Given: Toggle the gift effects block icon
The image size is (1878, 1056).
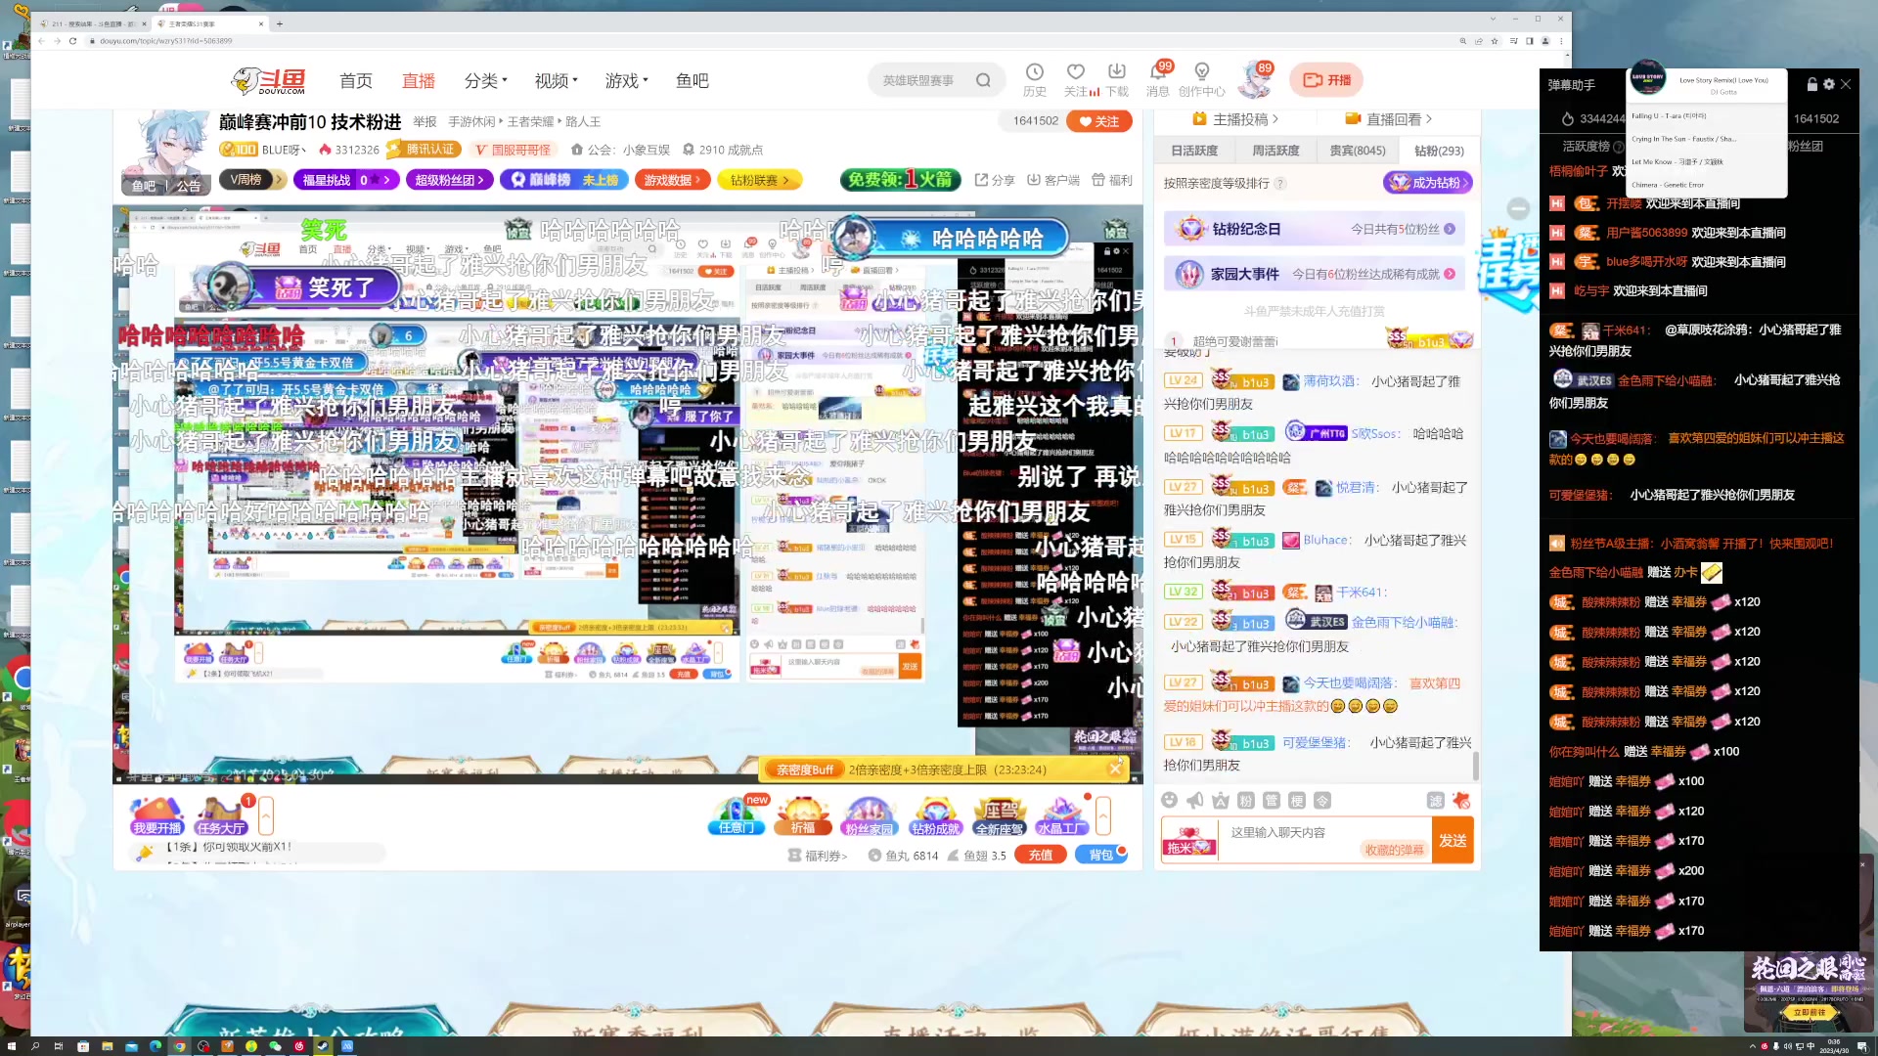Looking at the screenshot, I should [x=1461, y=801].
